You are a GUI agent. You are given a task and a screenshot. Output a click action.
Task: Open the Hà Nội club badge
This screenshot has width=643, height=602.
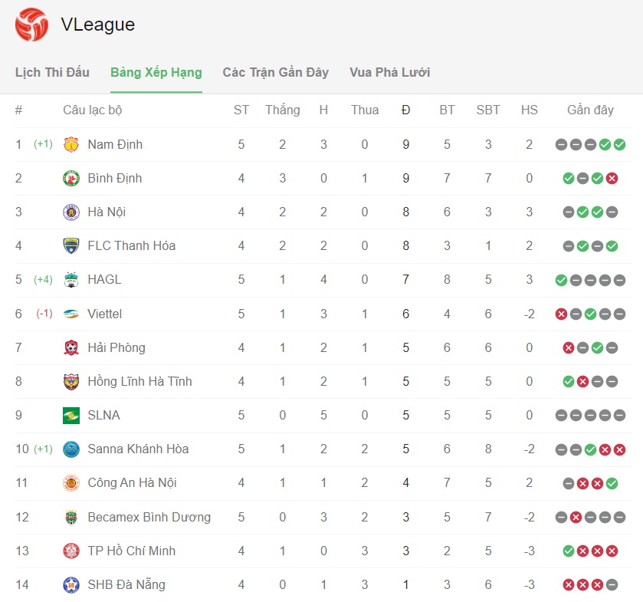pos(72,212)
